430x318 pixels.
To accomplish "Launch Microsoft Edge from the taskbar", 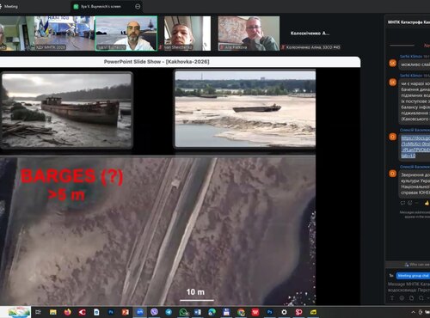I will click(212, 312).
